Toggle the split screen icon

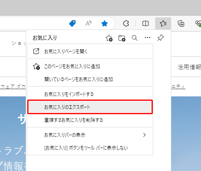pos(146,23)
